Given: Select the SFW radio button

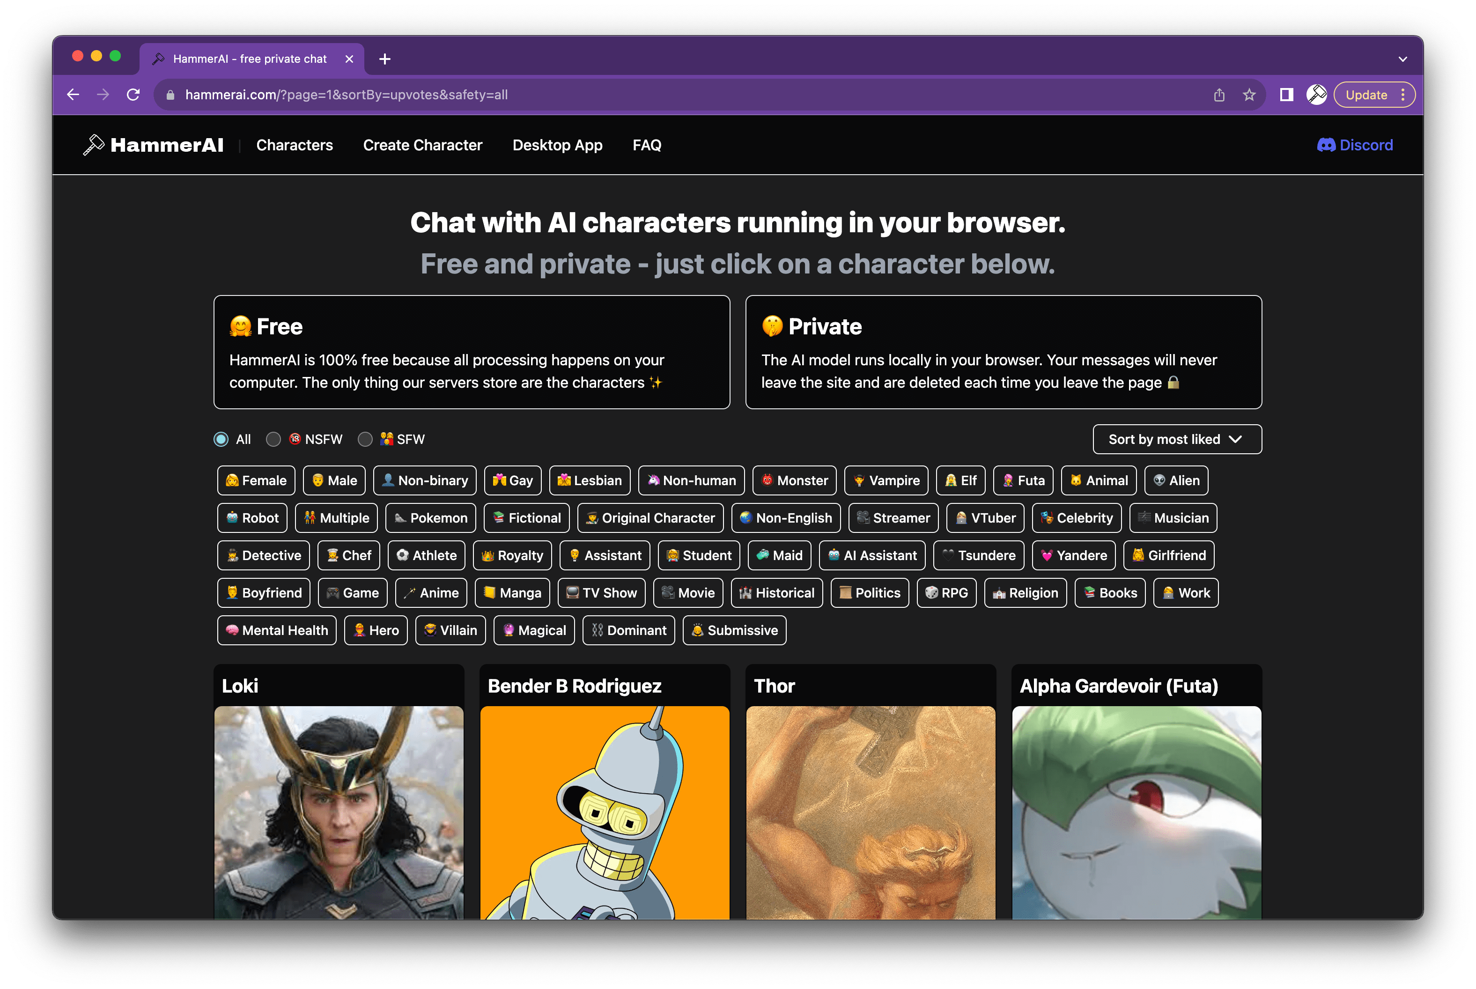Looking at the screenshot, I should pyautogui.click(x=365, y=440).
